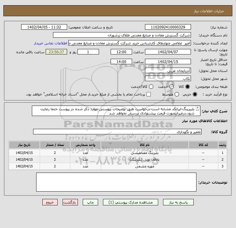
Task: Click the item name یاتاقان توپی (بلبرینگ)
Action: [144, 160]
